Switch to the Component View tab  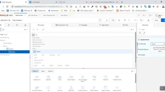[x=62, y=25]
